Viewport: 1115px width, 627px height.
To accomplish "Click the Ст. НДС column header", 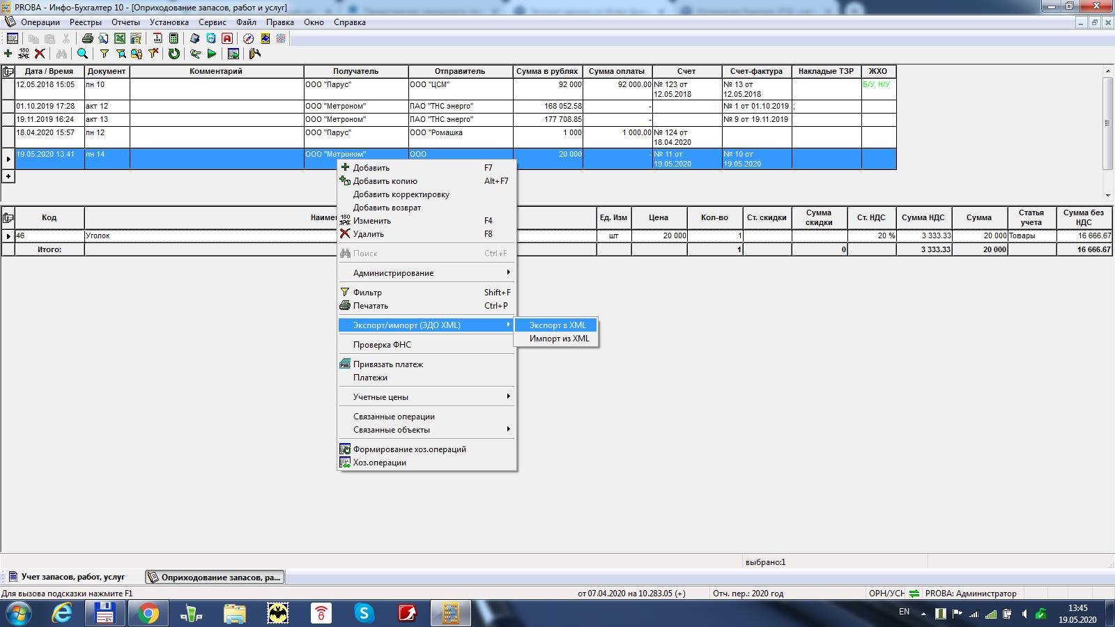I will click(871, 217).
